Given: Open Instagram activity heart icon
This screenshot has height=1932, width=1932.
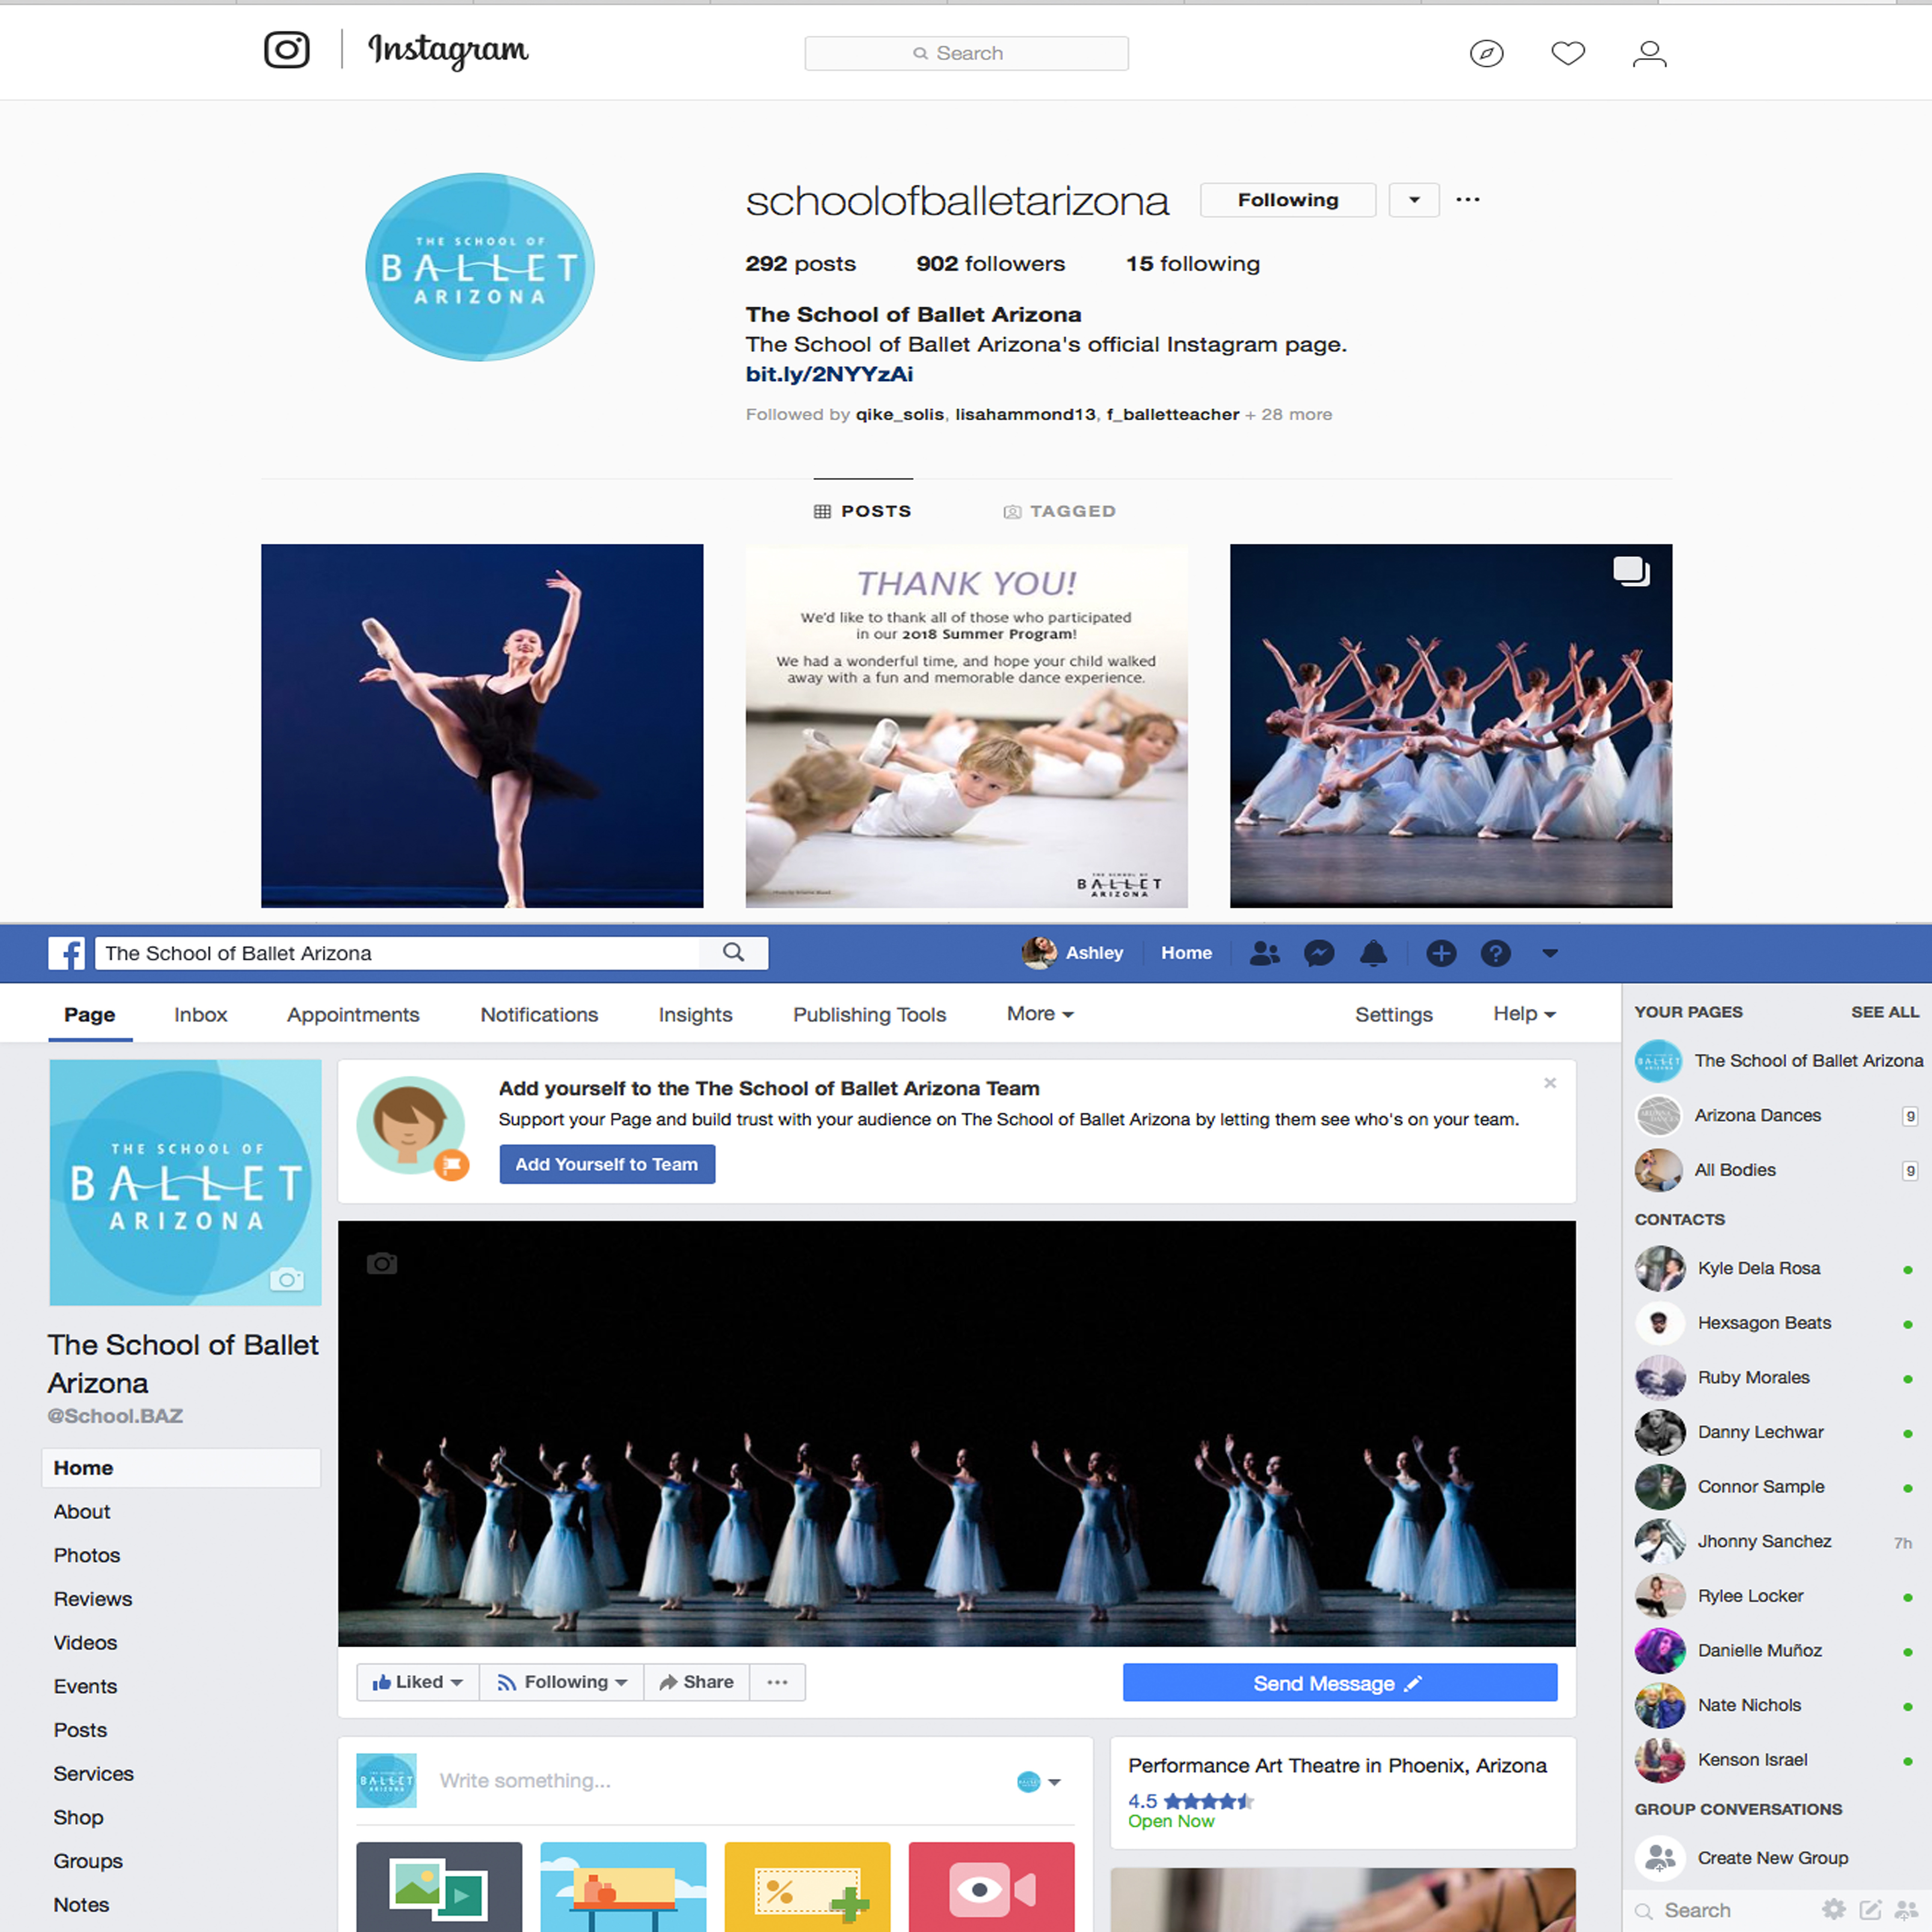Looking at the screenshot, I should click(x=1568, y=53).
